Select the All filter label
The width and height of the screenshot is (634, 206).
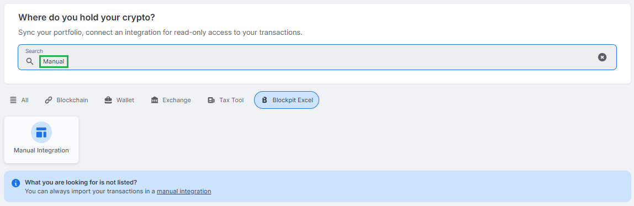coord(25,100)
